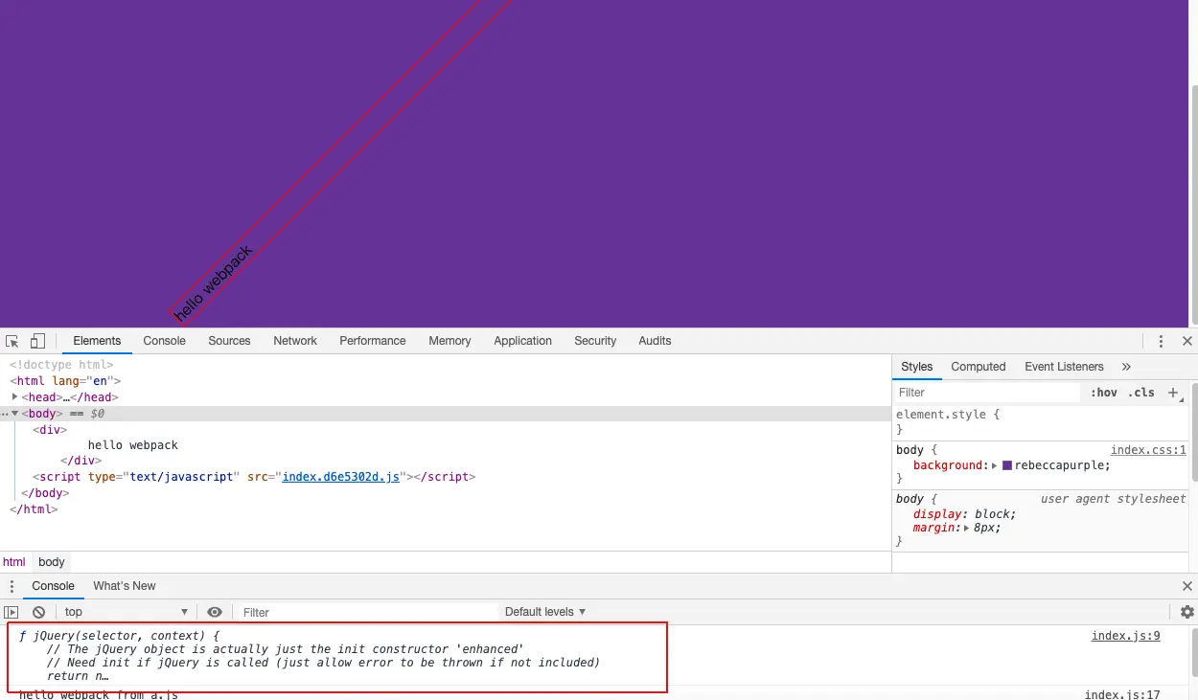Screen dimensions: 1198x700
Task: Activate the inspect element picker icon
Action: [x=12, y=341]
